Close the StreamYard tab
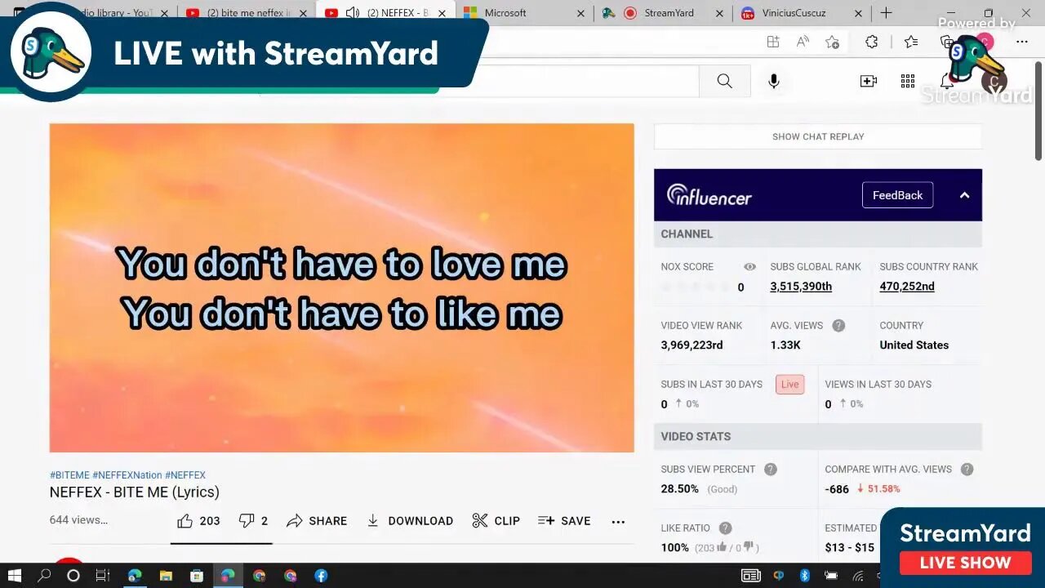Image resolution: width=1045 pixels, height=588 pixels. coord(720,13)
